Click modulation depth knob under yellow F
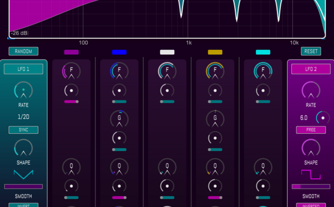Viewport: 334px width, 207px height. click(x=215, y=90)
